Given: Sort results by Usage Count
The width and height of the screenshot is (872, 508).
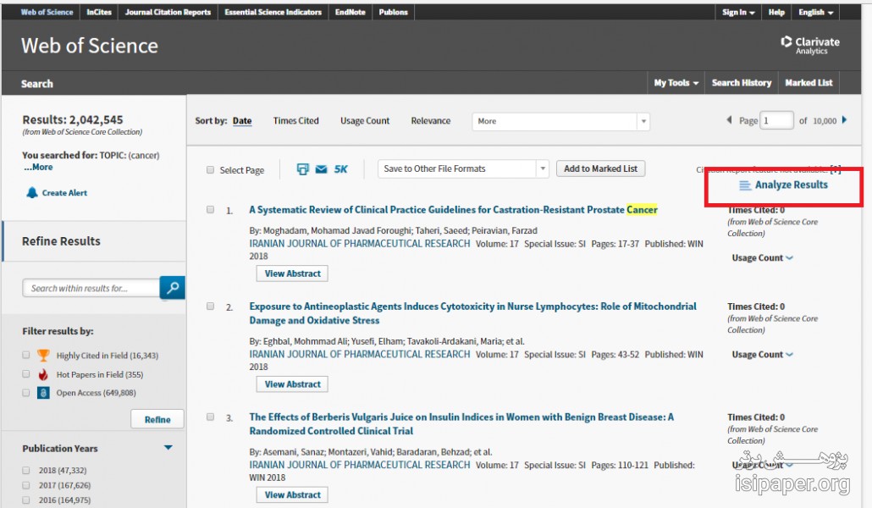Looking at the screenshot, I should point(365,121).
